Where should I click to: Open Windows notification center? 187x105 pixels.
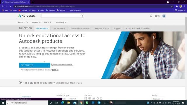click(183, 103)
